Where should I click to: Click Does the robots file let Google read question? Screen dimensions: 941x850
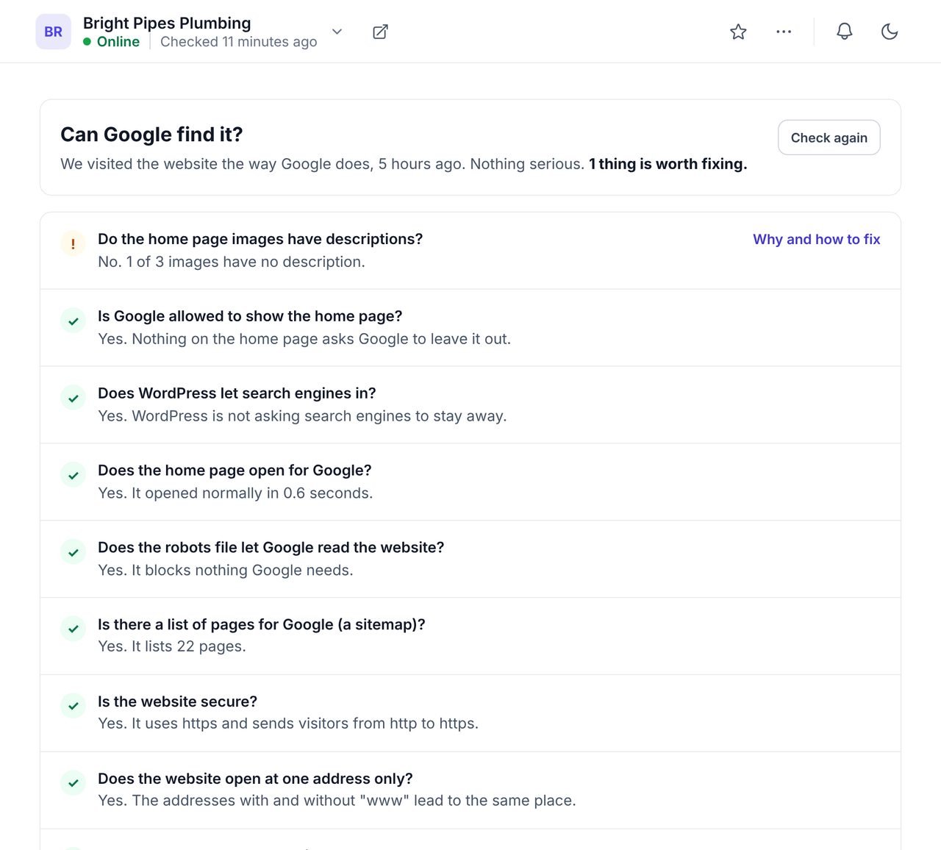[271, 548]
